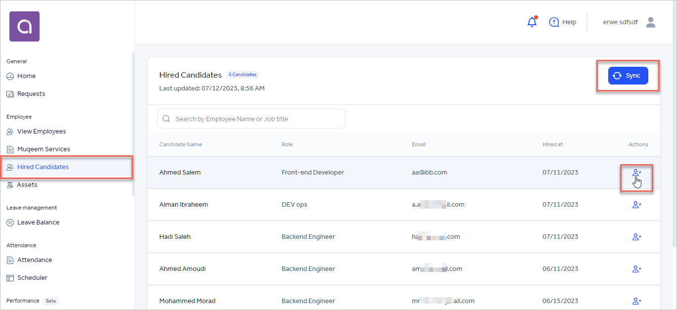Click the user profile avatar icon
The image size is (677, 310).
[x=651, y=22]
